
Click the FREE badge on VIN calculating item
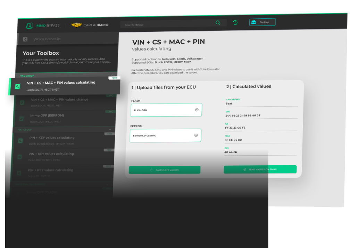click(x=114, y=78)
